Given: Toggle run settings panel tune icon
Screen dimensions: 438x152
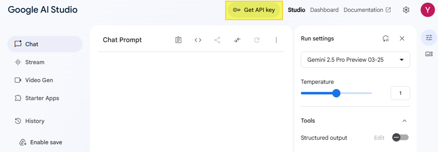Looking at the screenshot, I should pos(429,38).
